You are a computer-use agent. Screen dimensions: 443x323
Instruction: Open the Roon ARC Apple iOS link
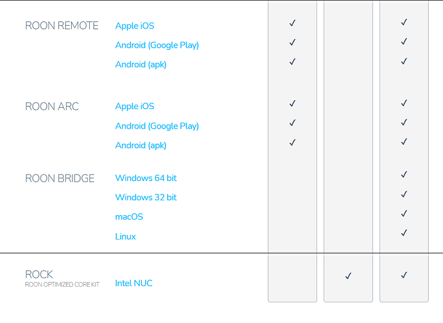pos(135,107)
